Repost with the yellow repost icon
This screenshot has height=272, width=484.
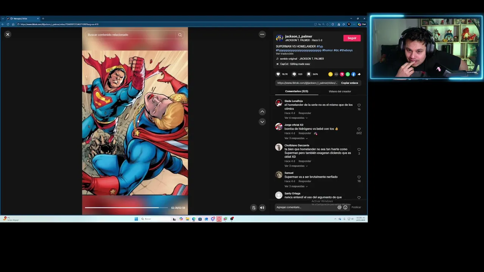(x=330, y=74)
